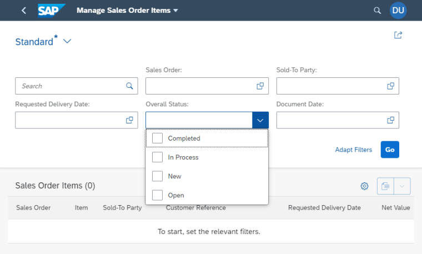
Task: Collapse the Overall Status dropdown arrow
Action: pos(260,120)
